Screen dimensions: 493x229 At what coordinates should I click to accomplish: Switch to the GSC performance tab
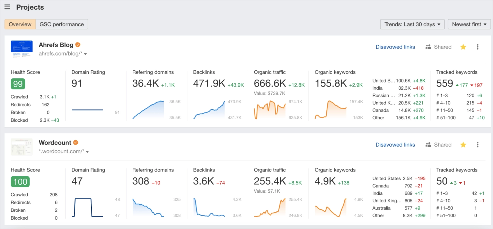pyautogui.click(x=62, y=24)
